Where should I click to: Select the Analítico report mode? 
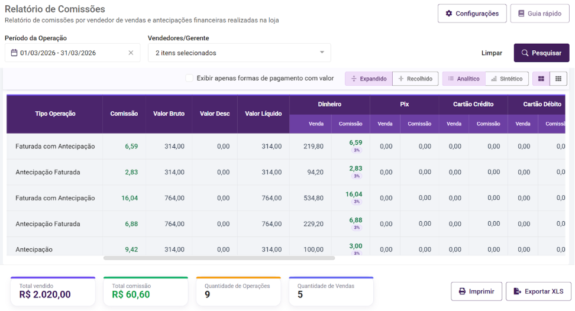tap(464, 79)
